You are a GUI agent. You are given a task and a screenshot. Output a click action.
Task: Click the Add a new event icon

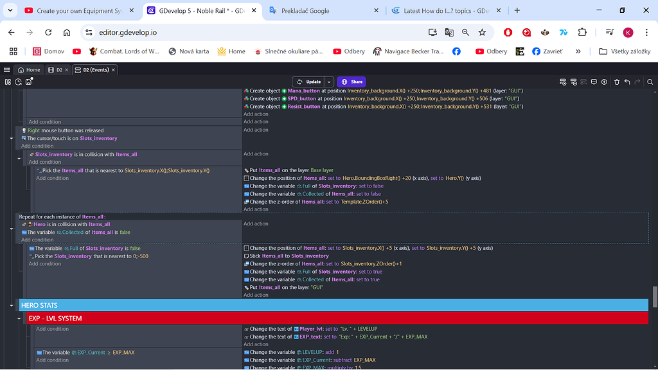tap(562, 82)
